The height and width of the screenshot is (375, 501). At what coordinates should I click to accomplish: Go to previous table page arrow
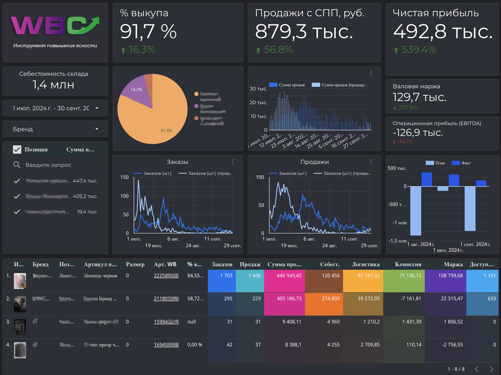tap(477, 369)
